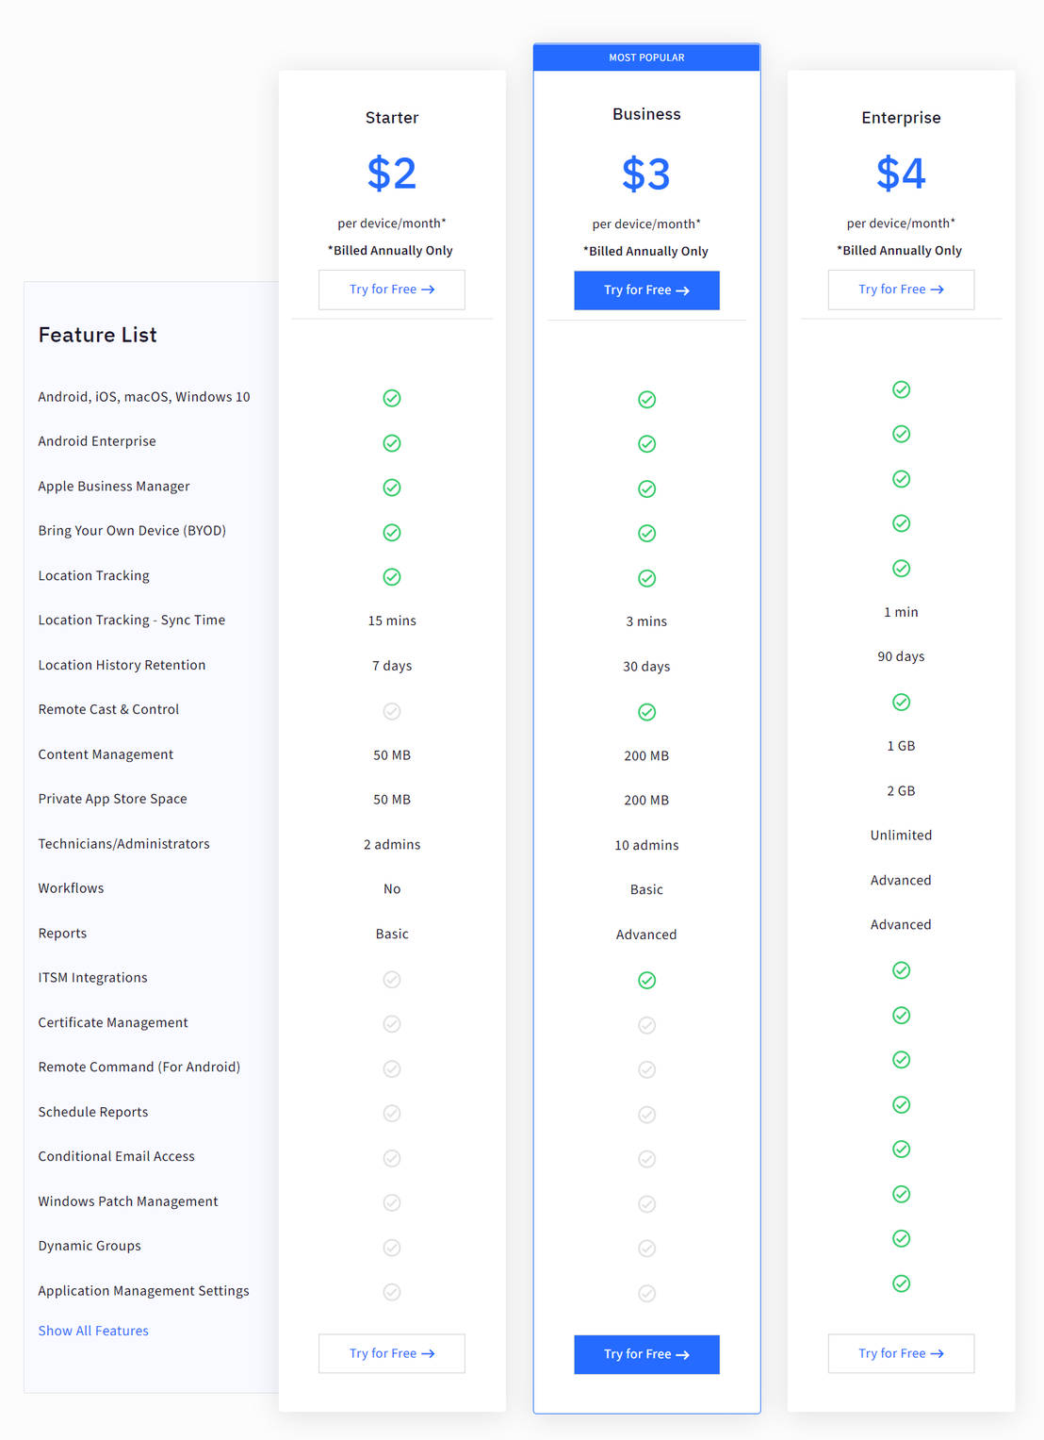Click the greyed Dynamic Groups icon under Business
The height and width of the screenshot is (1440, 1044).
646,1248
